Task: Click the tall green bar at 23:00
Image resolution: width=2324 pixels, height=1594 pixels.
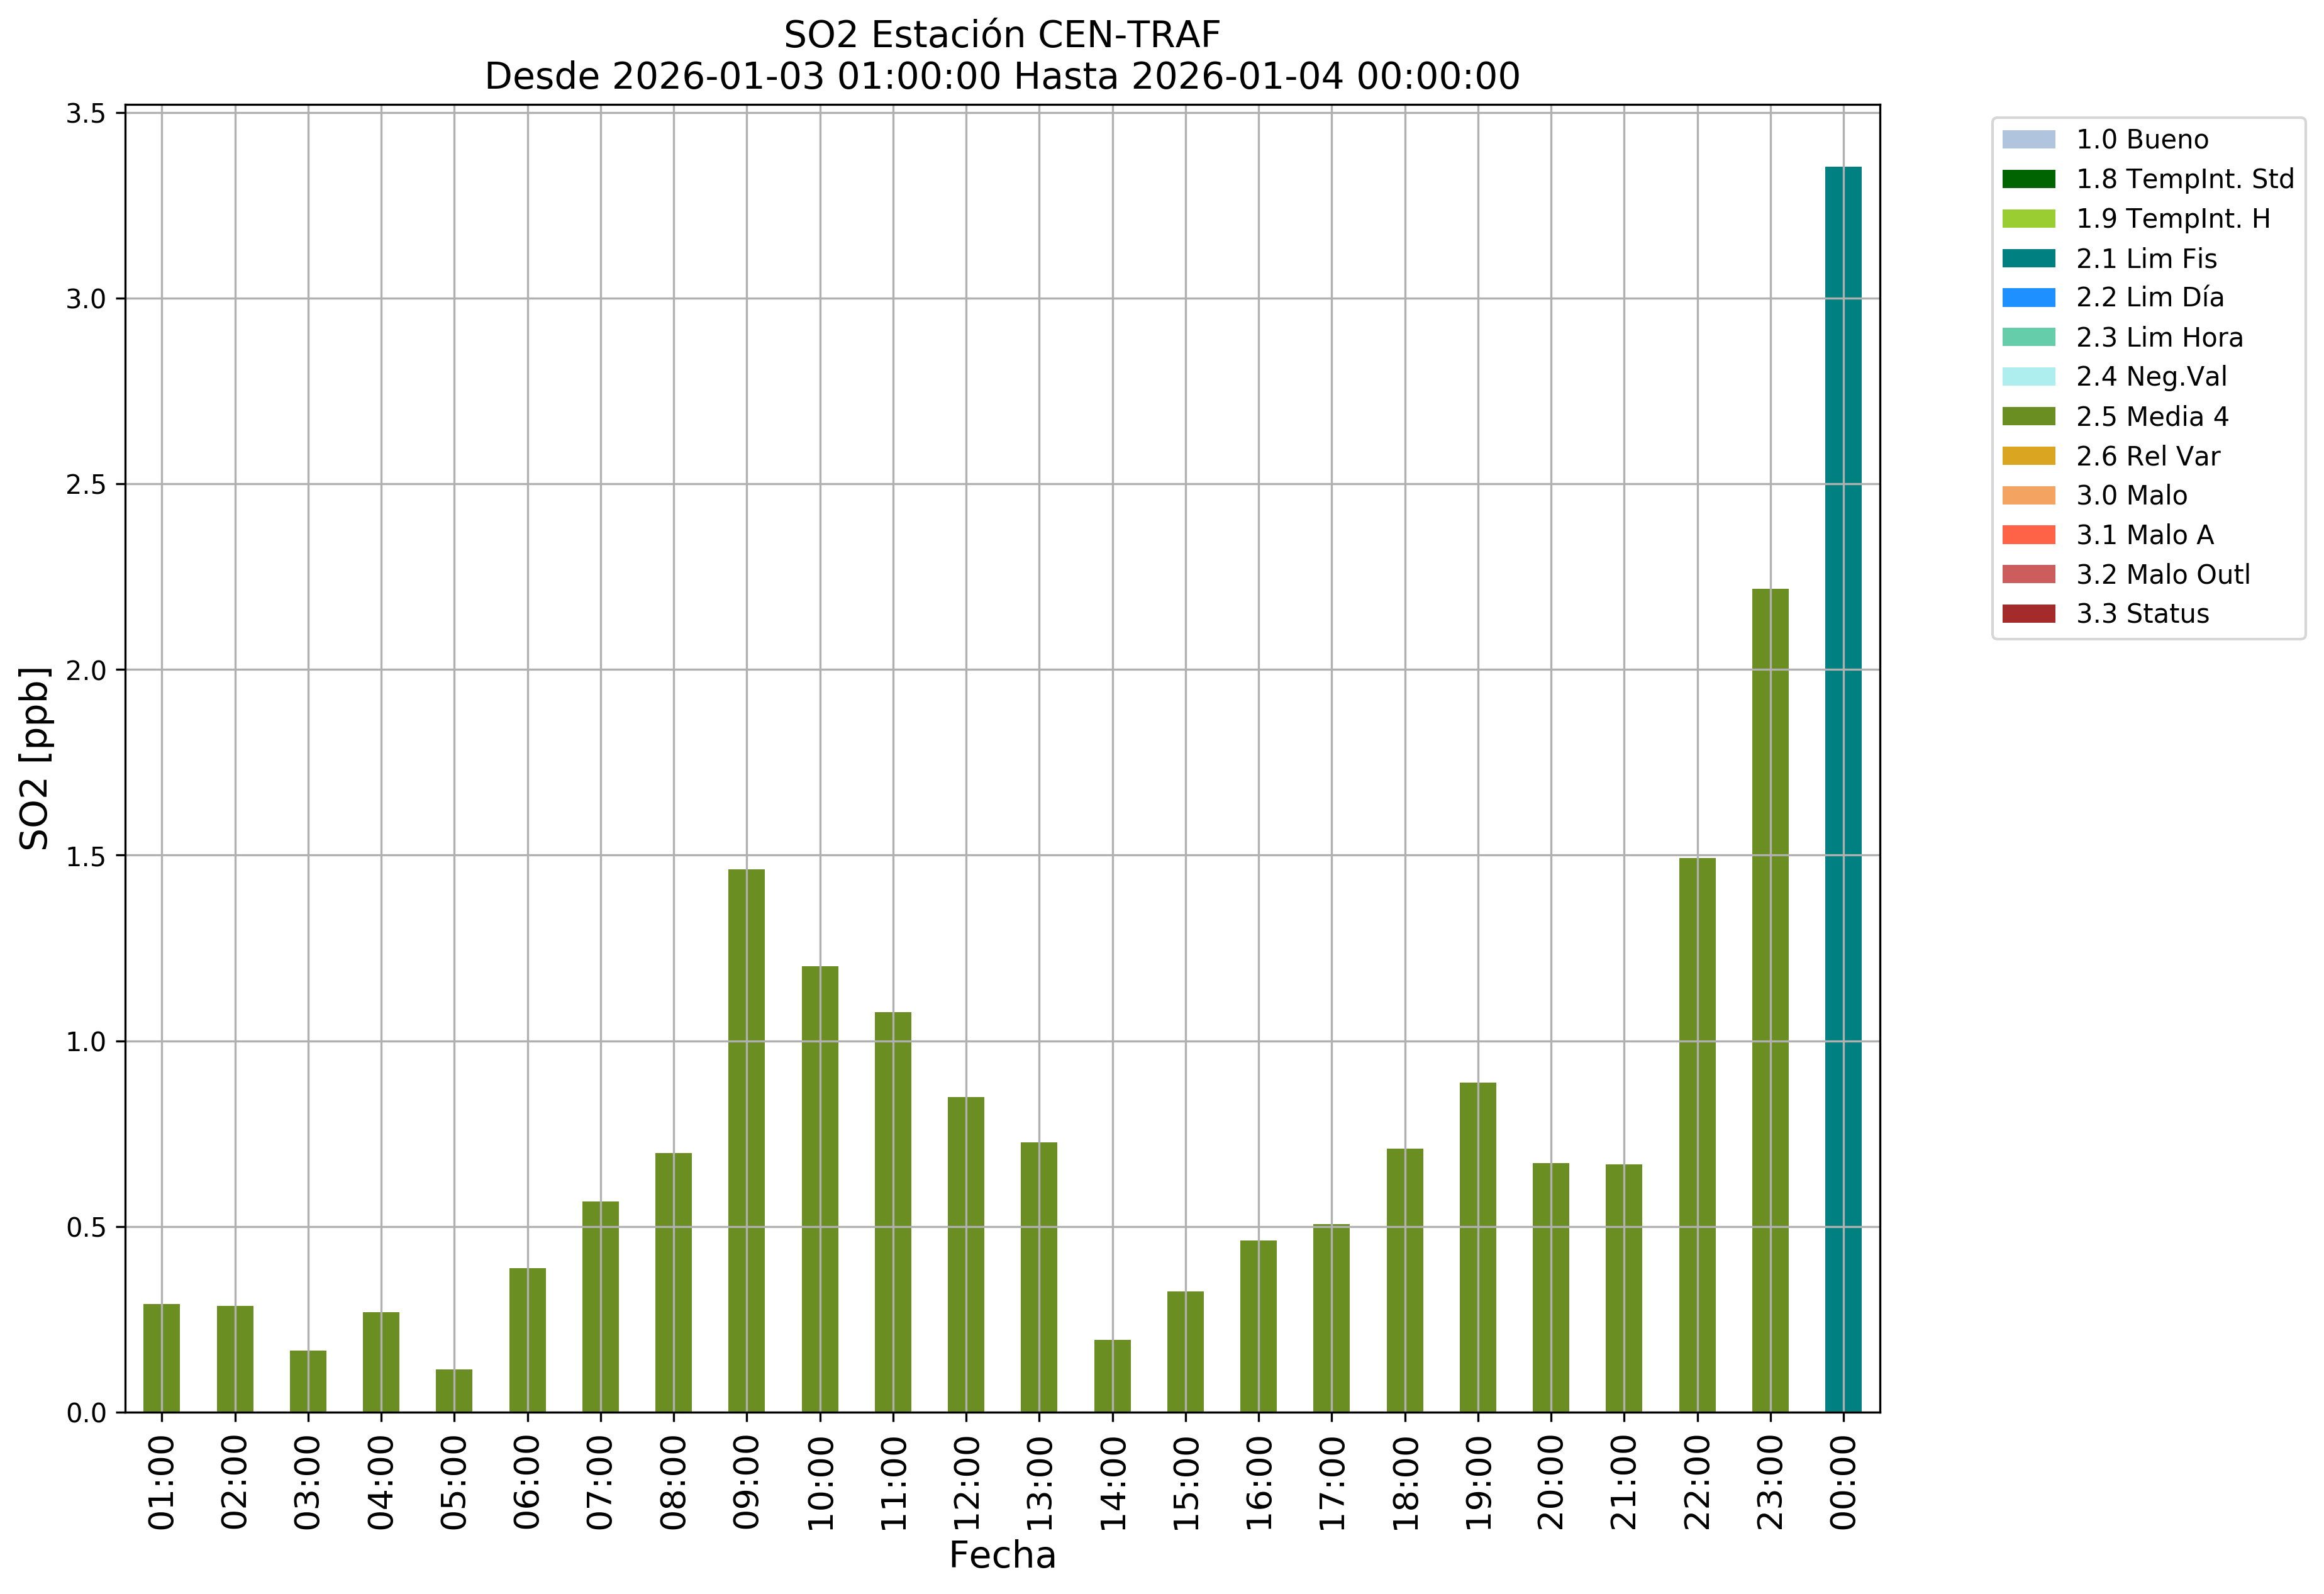Action: pyautogui.click(x=1769, y=1000)
